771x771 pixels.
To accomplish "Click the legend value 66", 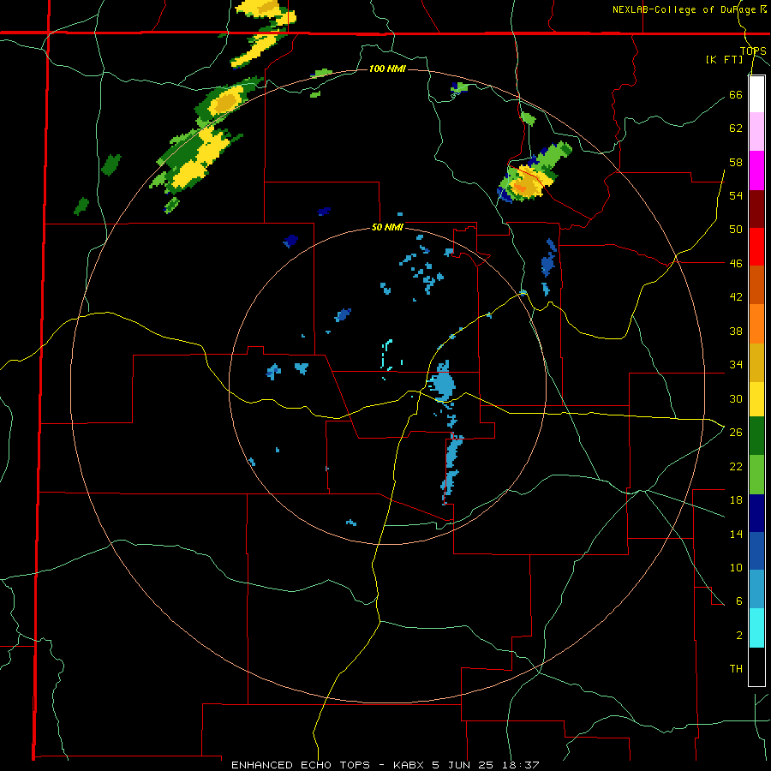I will 736,94.
